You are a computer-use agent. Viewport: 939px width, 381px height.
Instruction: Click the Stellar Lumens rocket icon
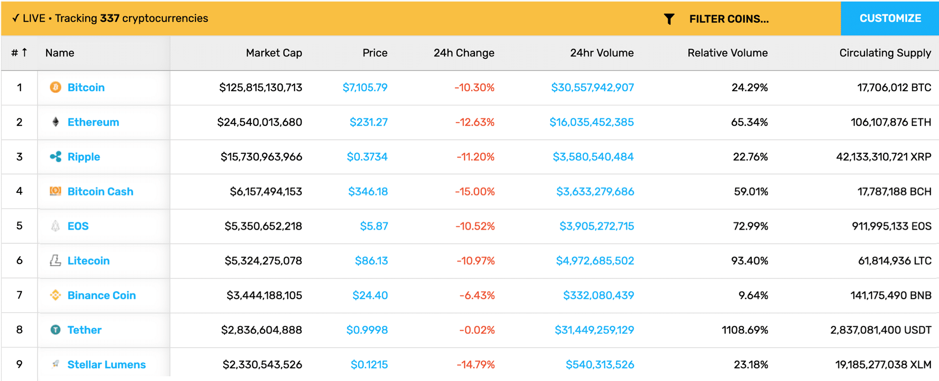tap(56, 365)
